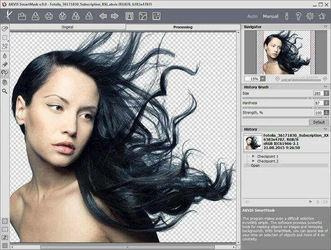This screenshot has height=250, width=331.
Task: Click the curve-in-square icon in top toolbar
Action: (143, 16)
